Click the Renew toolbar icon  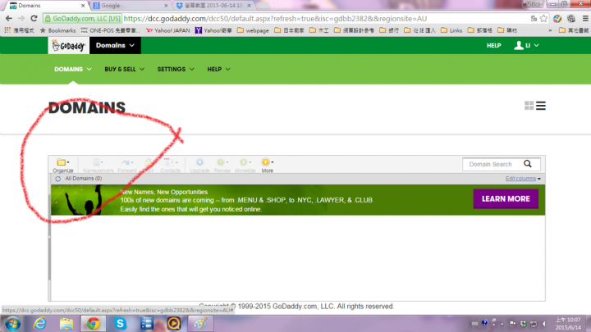[222, 165]
